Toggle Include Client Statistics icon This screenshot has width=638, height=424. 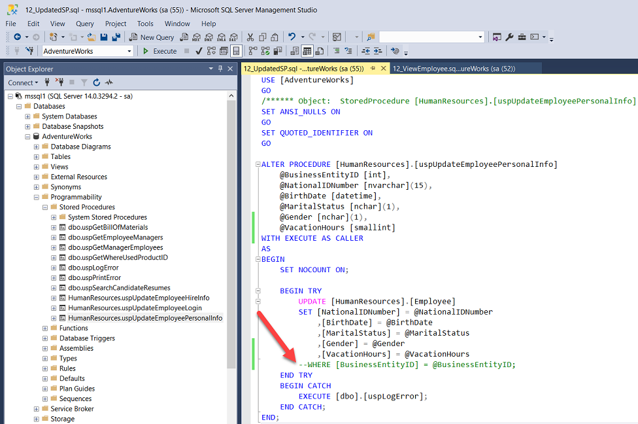tap(278, 51)
